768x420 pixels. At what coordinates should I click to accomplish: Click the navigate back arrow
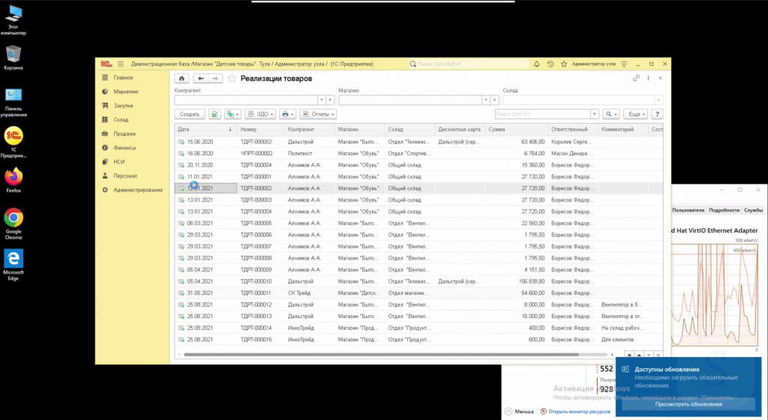[x=200, y=78]
